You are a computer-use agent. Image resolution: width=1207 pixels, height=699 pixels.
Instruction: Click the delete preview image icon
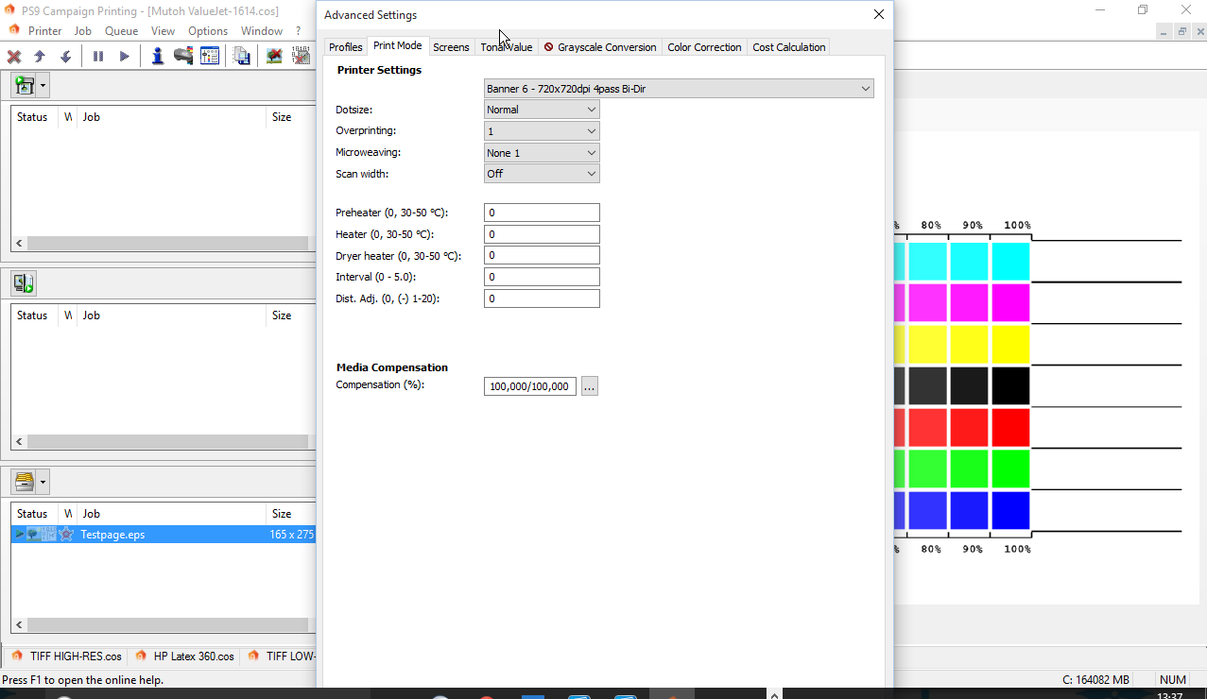[274, 57]
